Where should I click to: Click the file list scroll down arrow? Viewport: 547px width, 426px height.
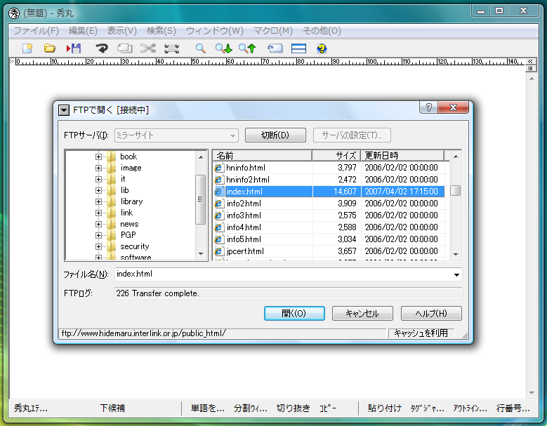coord(455,255)
